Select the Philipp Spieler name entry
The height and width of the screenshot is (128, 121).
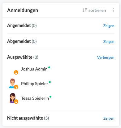click(x=35, y=84)
